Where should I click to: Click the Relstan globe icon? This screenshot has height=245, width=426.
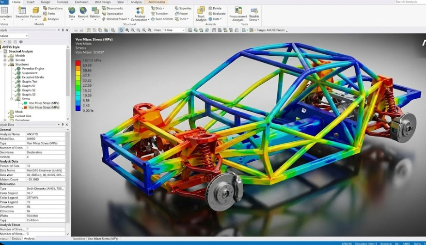click(95, 11)
